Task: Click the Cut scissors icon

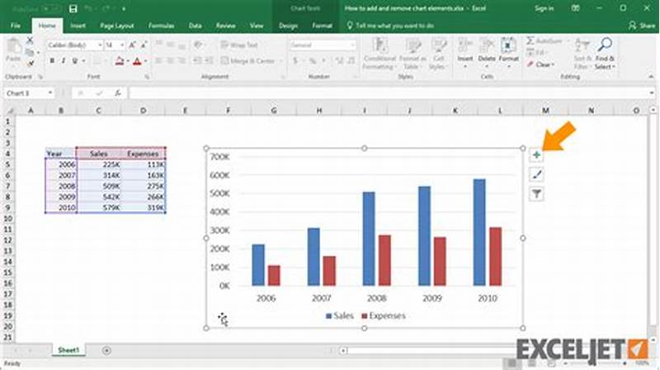Action: pyautogui.click(x=30, y=40)
